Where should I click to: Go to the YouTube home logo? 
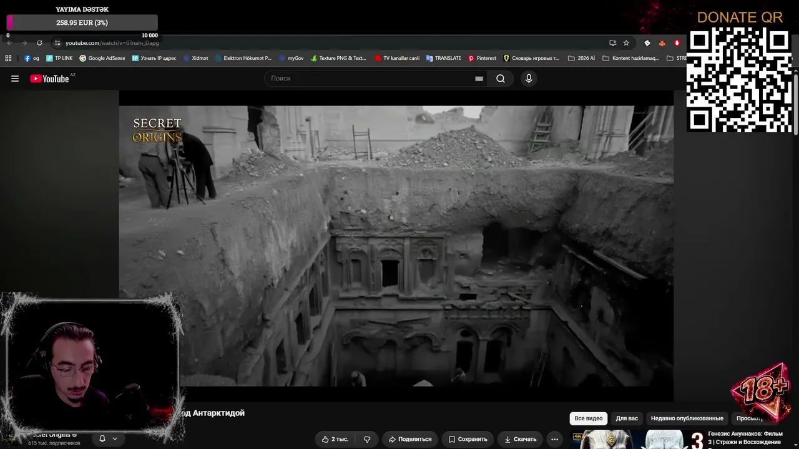tap(49, 79)
